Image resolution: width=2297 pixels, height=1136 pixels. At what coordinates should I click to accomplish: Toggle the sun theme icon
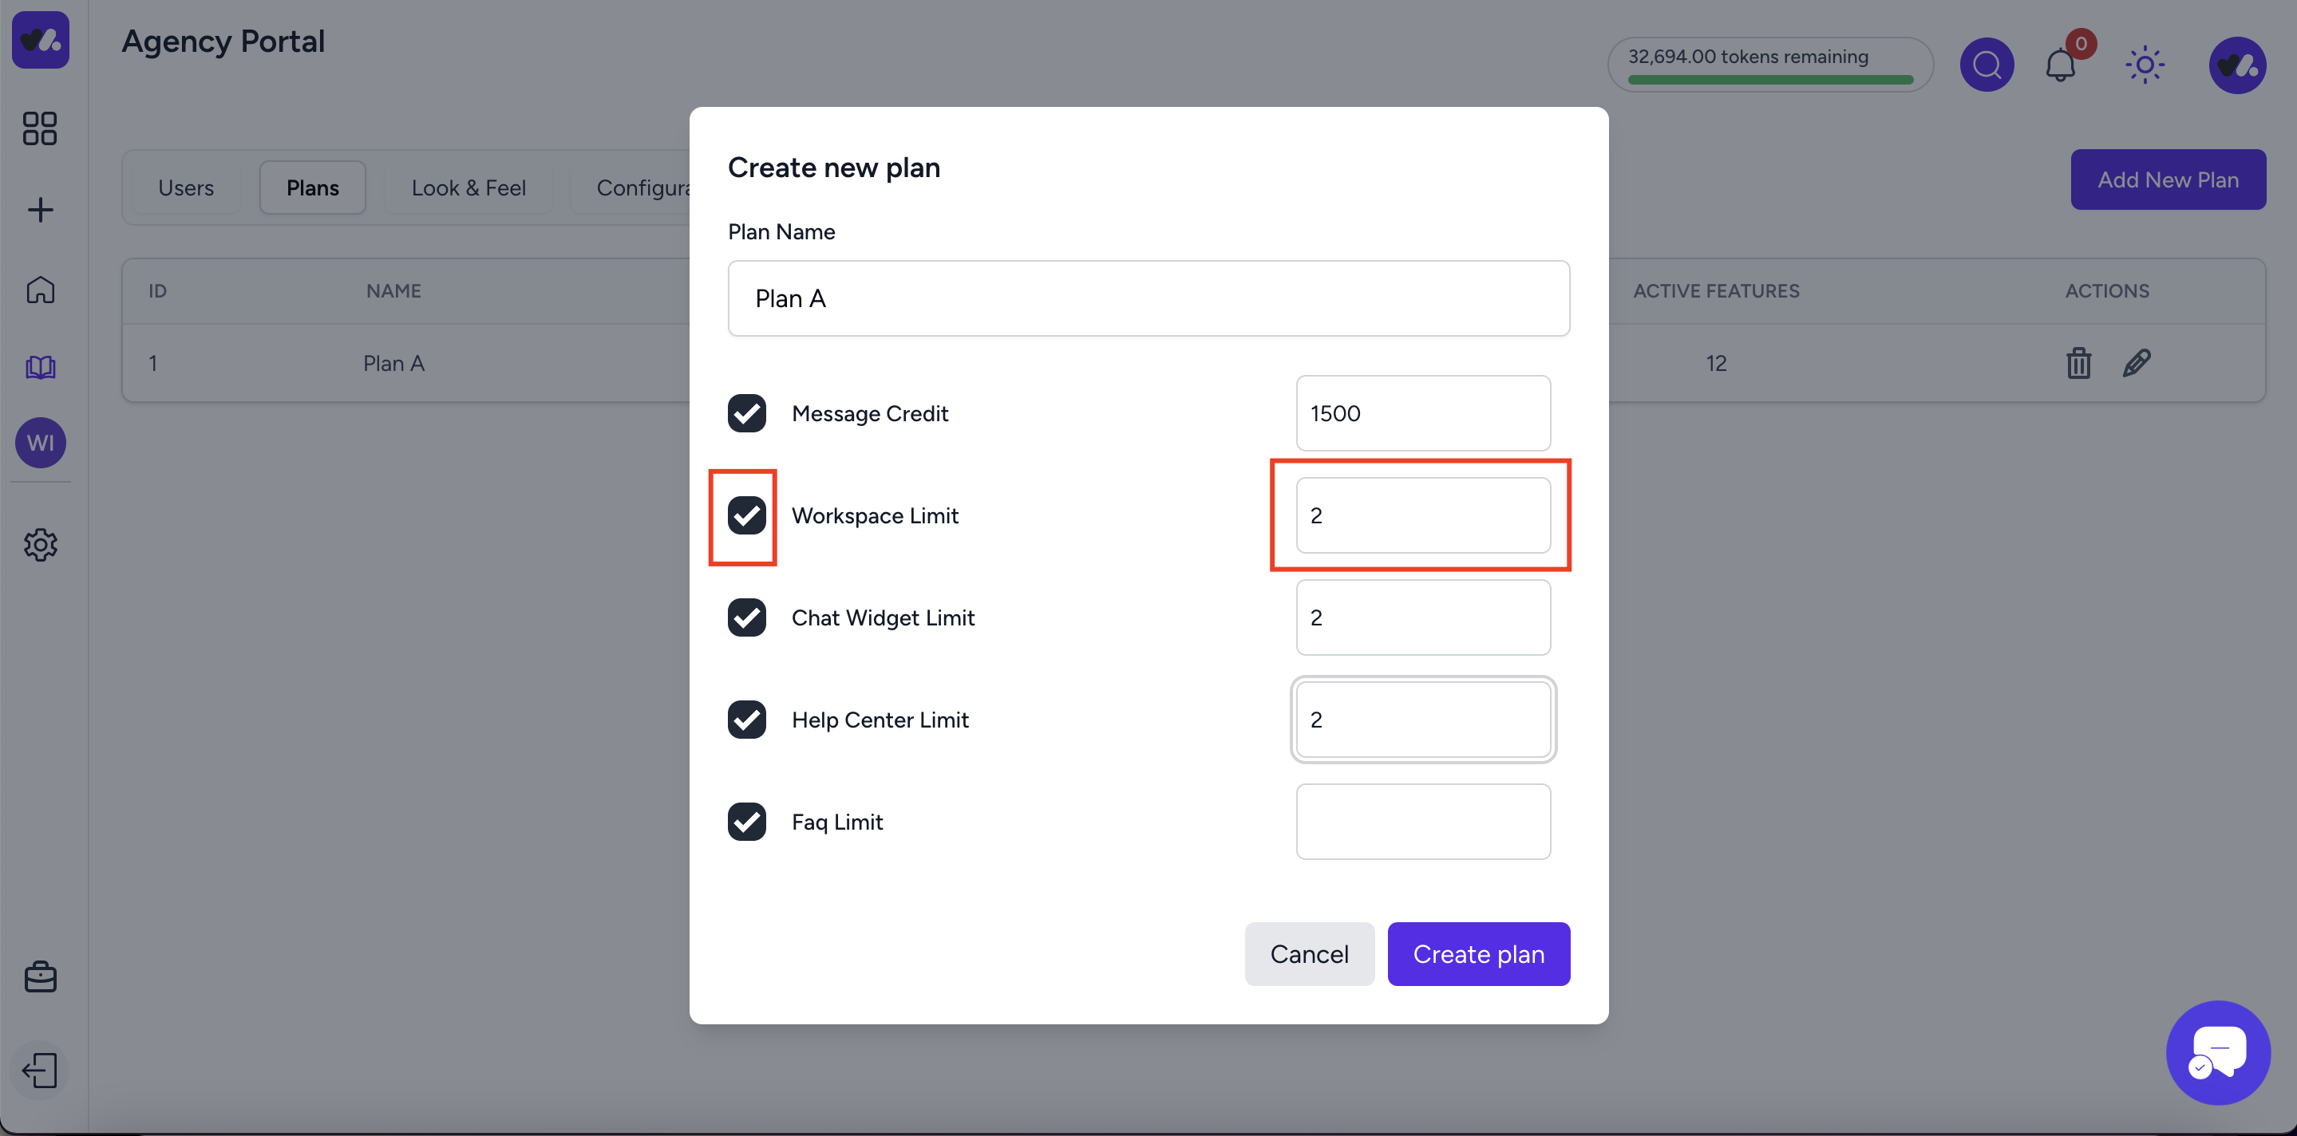click(x=2145, y=65)
